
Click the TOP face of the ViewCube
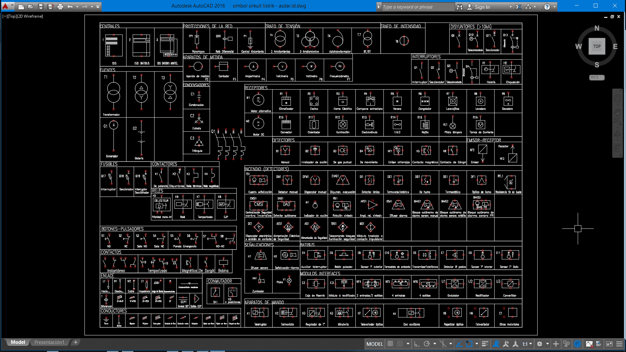click(597, 46)
